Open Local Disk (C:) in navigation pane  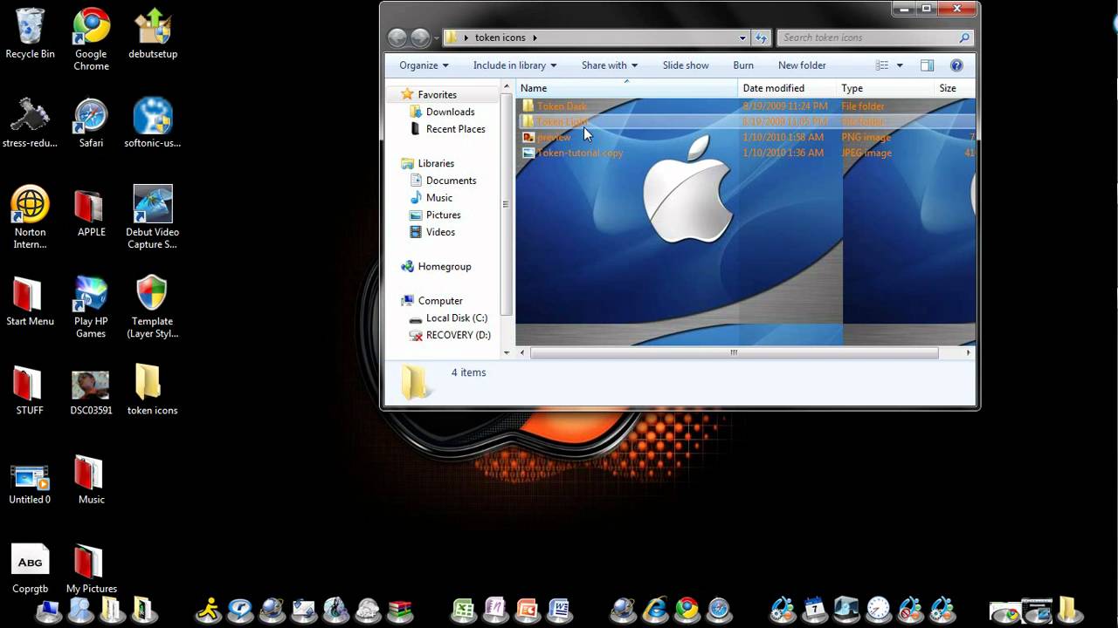click(x=456, y=318)
